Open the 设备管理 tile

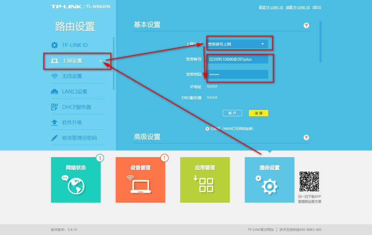pyautogui.click(x=141, y=180)
